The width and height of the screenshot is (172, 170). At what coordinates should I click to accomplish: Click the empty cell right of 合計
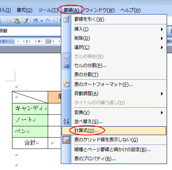click(x=55, y=143)
